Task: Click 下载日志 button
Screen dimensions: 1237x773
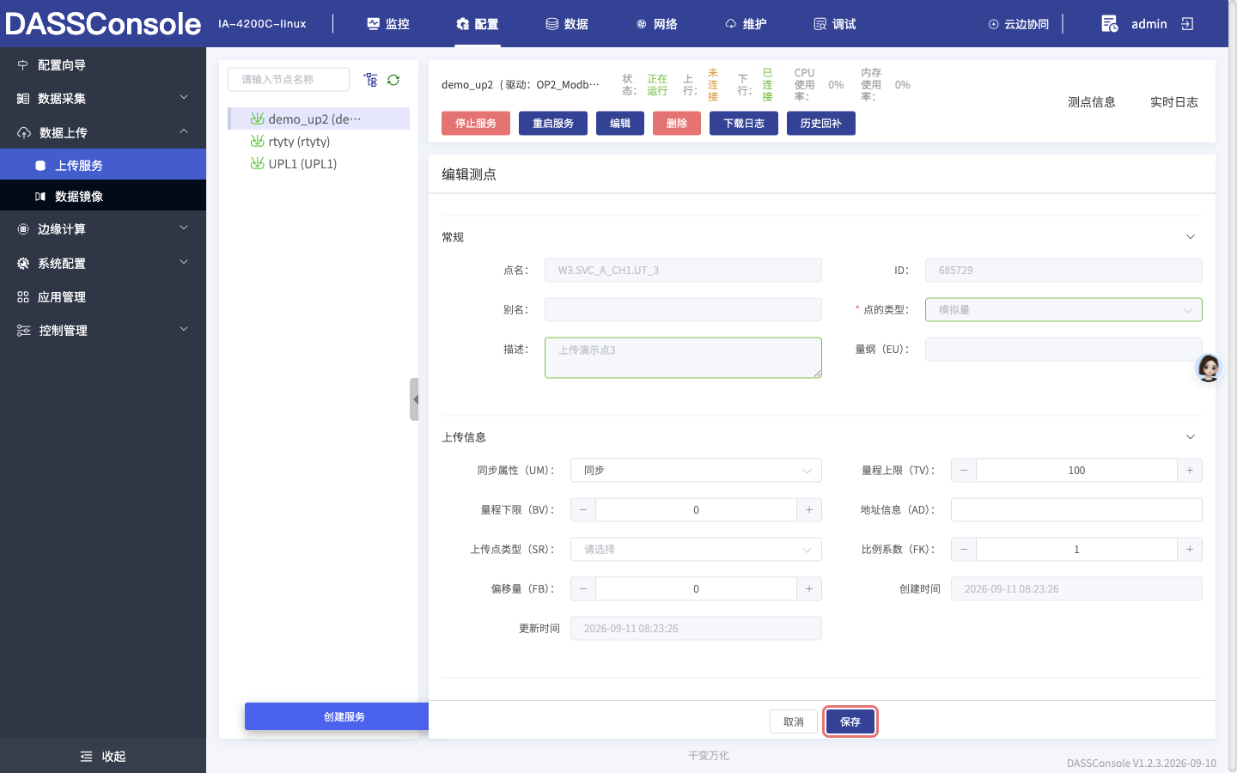Action: tap(744, 124)
